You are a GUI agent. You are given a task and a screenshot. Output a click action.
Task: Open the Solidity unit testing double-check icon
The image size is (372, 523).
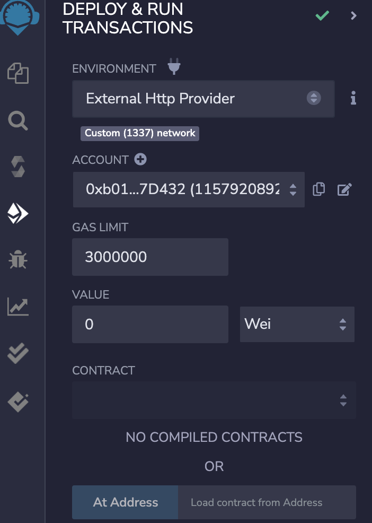(18, 354)
